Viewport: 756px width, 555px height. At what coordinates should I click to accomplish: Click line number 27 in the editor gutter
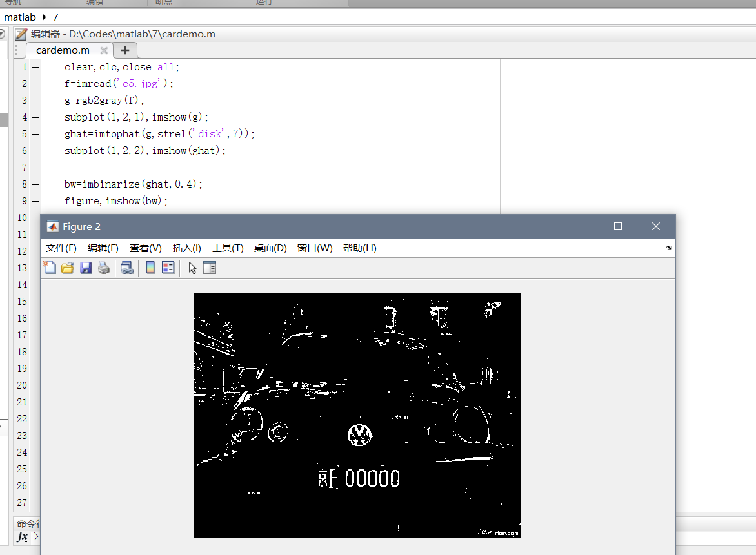(22, 503)
